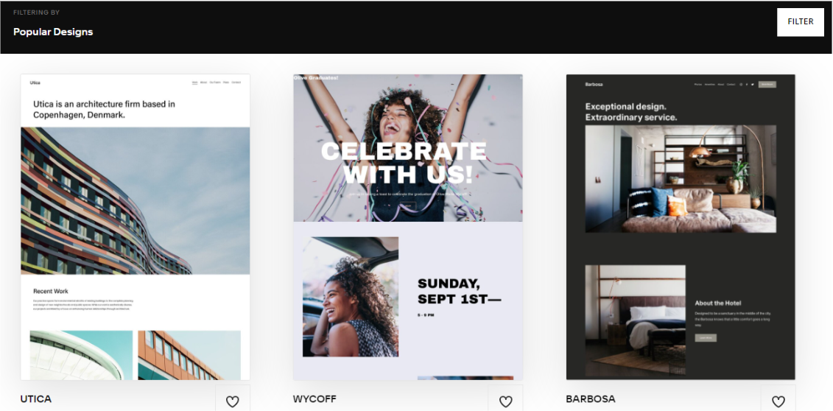Open the FILTER button
The height and width of the screenshot is (411, 833).
(801, 22)
